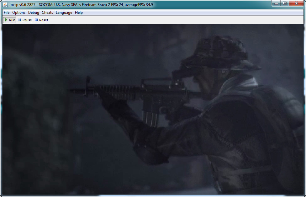Open the Options menu
The image size is (306, 197).
(19, 13)
